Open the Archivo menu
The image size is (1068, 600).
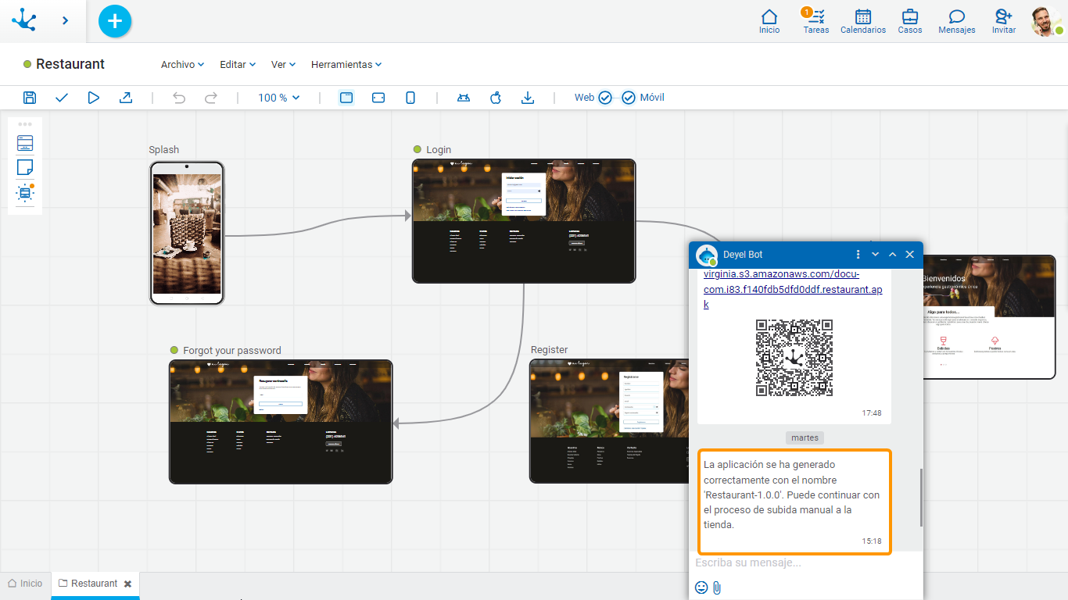point(182,65)
